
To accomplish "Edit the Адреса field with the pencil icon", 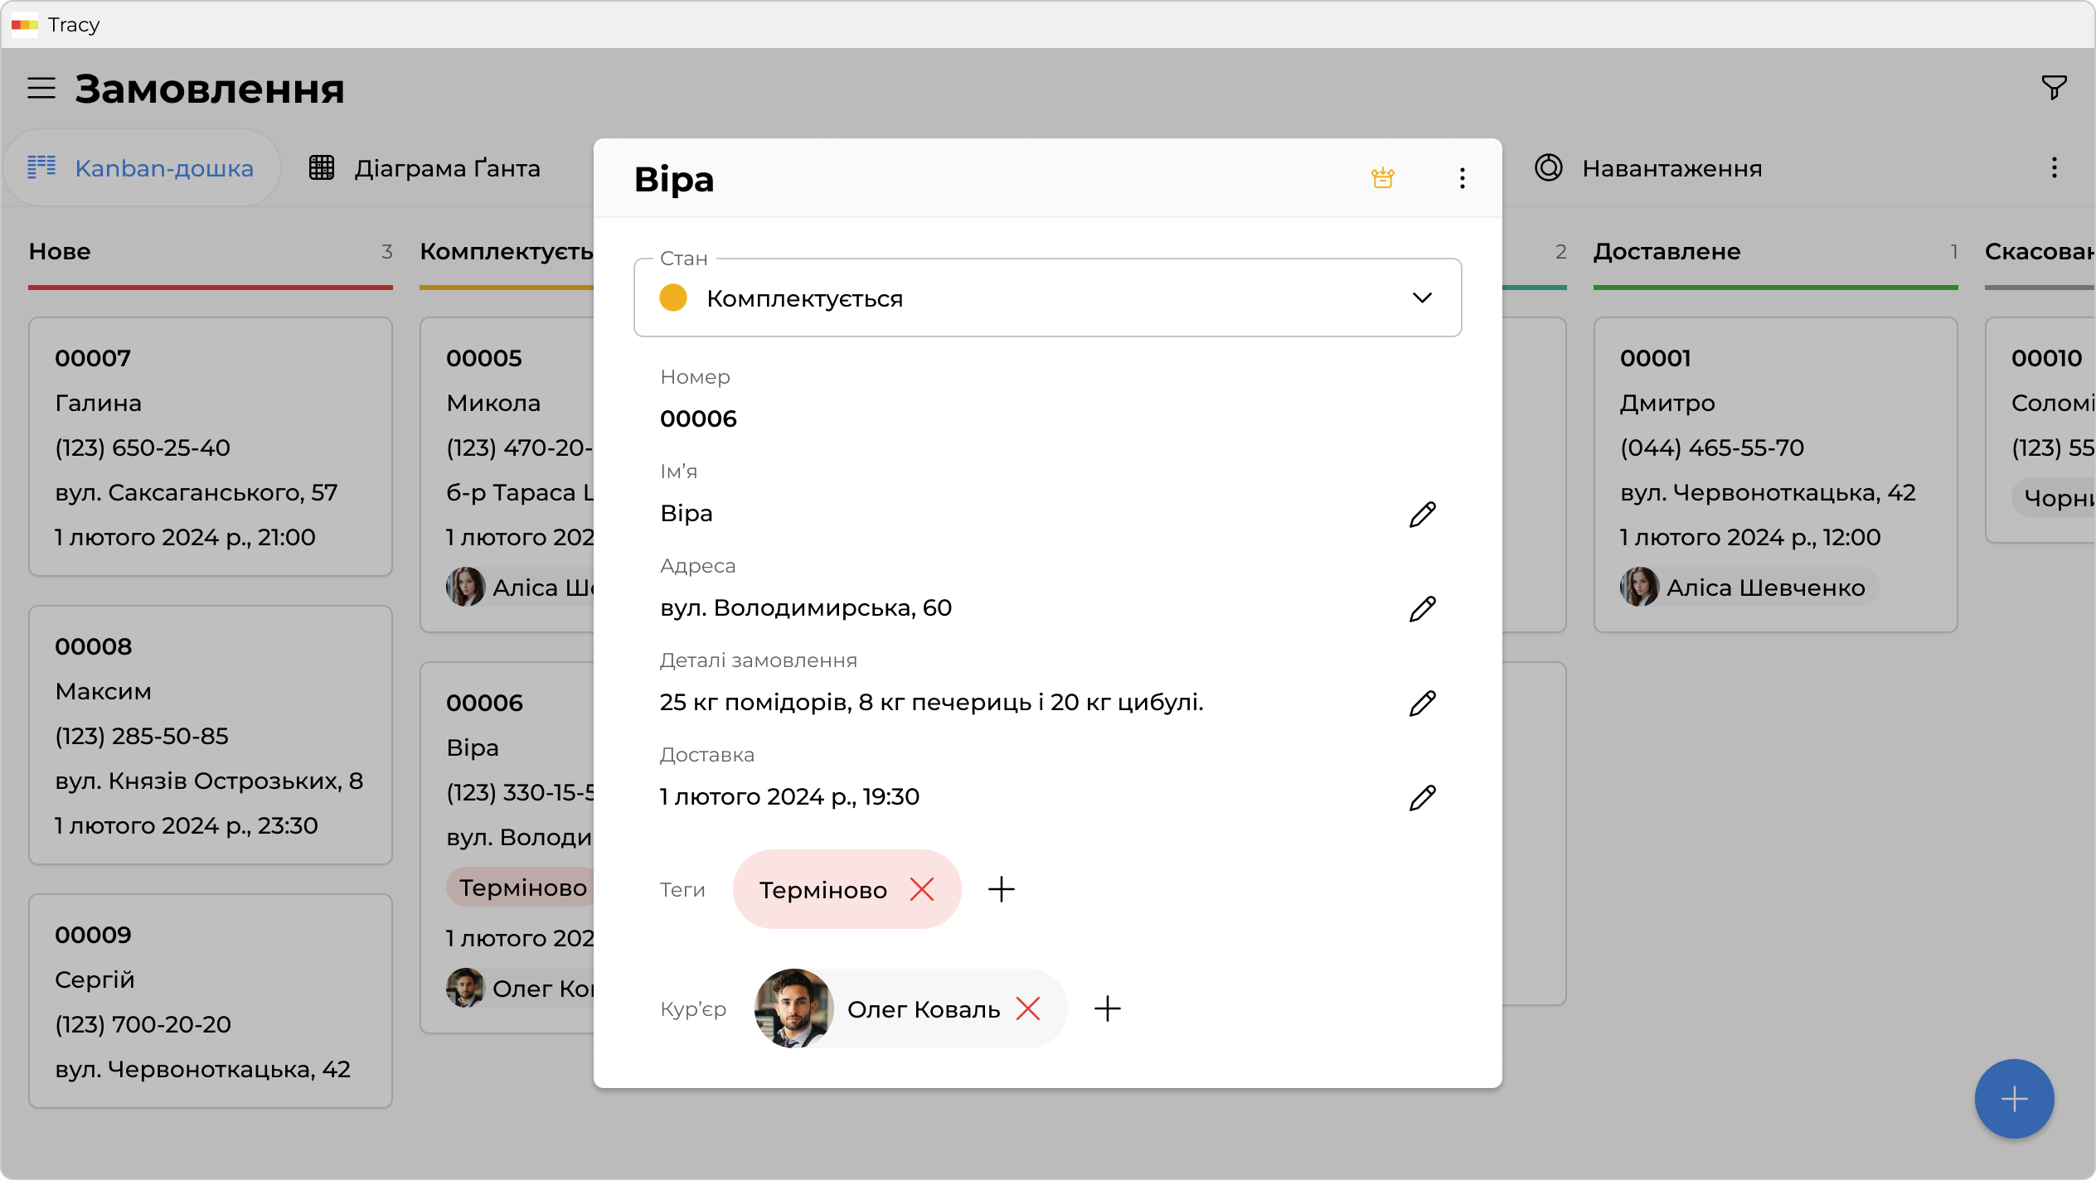I will [x=1422, y=608].
